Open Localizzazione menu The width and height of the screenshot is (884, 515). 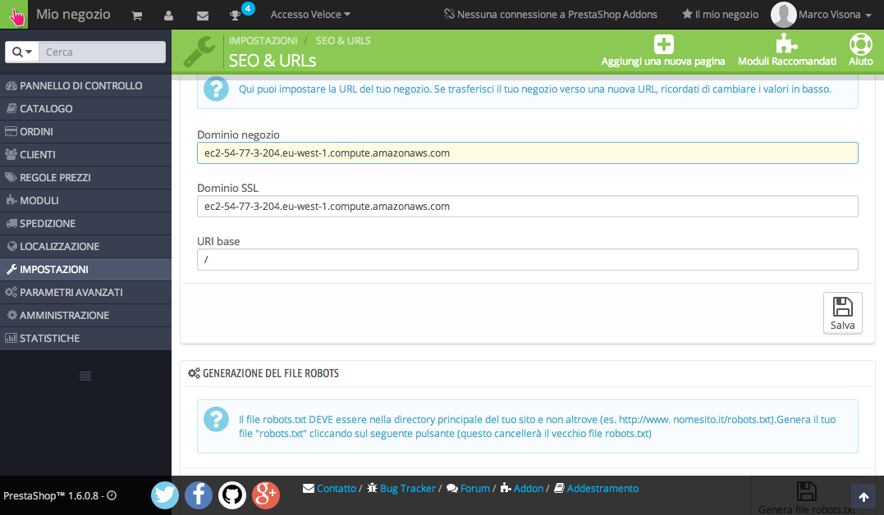(x=85, y=247)
